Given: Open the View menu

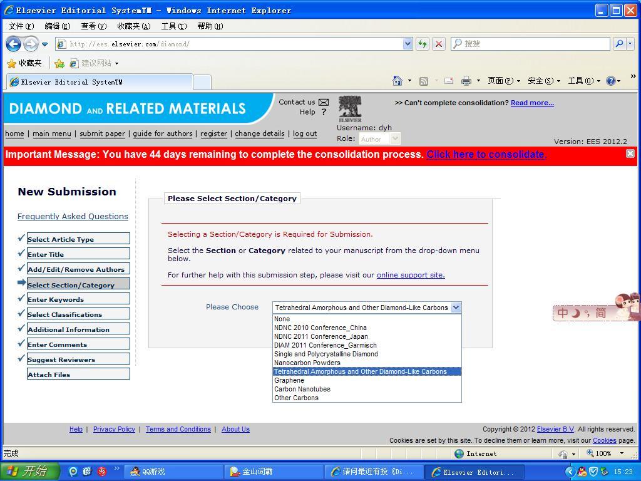Looking at the screenshot, I should click(x=94, y=26).
